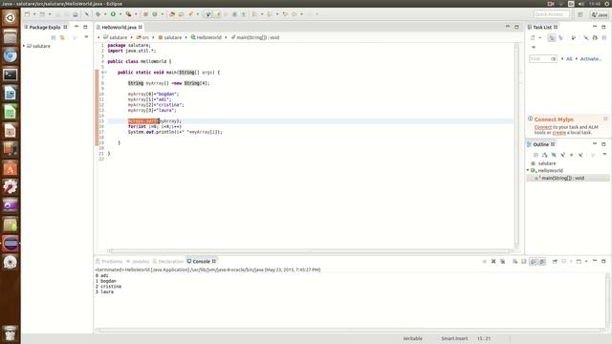This screenshot has height=344, width=612.
Task: Click the Print toolbar icon
Action: tap(75, 14)
